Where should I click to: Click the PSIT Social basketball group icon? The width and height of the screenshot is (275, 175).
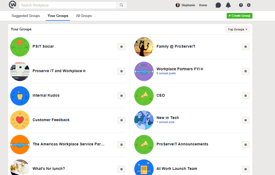point(20,47)
